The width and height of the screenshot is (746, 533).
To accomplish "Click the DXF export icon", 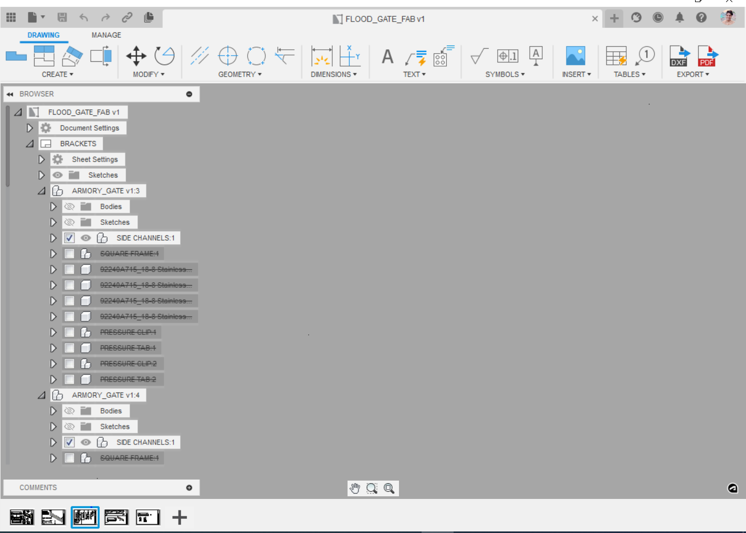I will coord(679,56).
